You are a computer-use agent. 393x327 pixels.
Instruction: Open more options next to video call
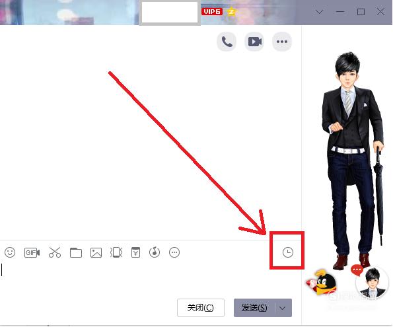click(282, 42)
